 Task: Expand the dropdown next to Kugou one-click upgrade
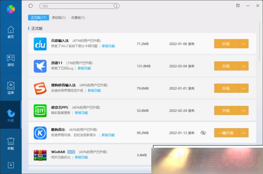[244, 133]
